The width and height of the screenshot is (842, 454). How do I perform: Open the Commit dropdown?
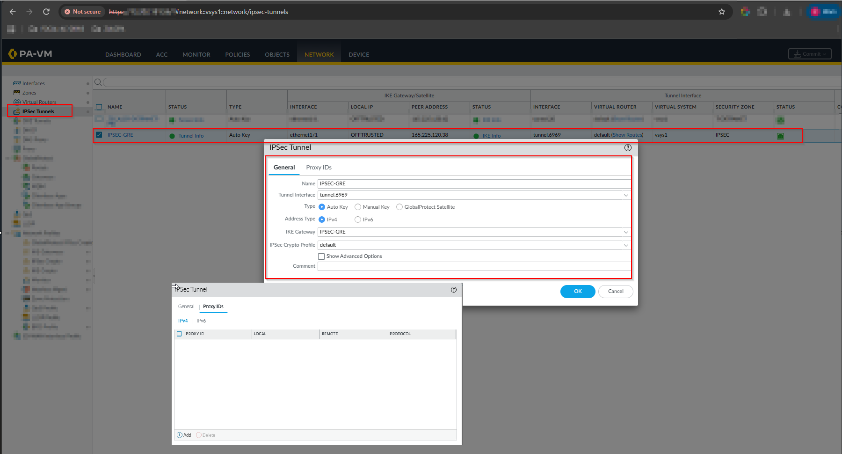[x=810, y=54]
